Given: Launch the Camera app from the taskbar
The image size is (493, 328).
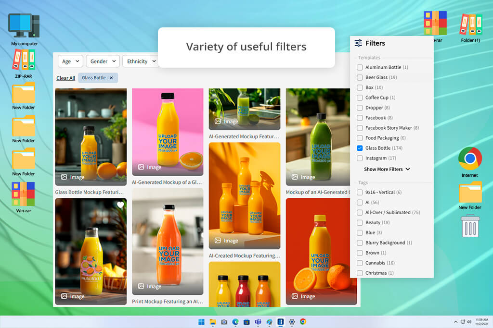Looking at the screenshot, I should 224,322.
